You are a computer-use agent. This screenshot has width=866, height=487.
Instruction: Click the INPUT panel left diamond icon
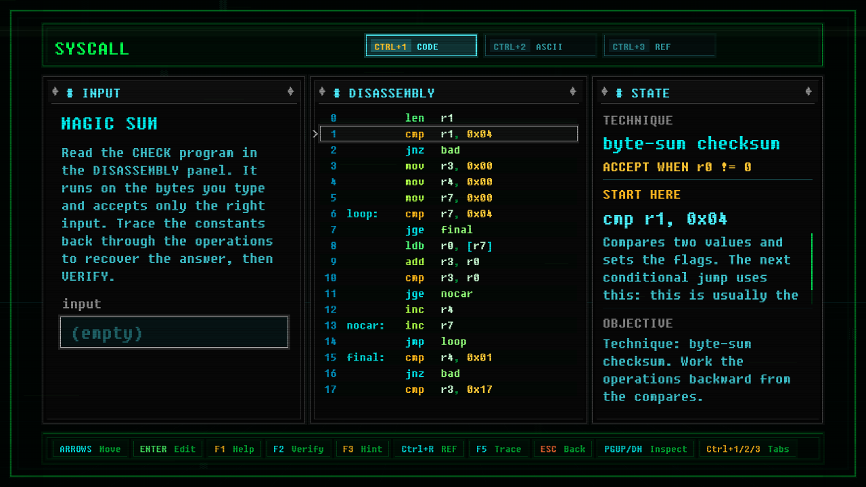(55, 92)
